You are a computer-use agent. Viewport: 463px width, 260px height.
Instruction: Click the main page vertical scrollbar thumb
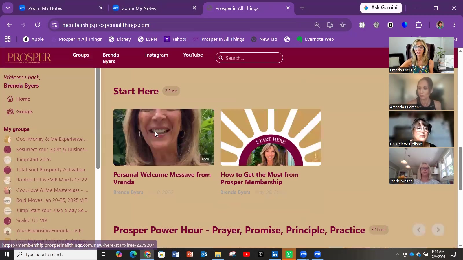(460, 169)
